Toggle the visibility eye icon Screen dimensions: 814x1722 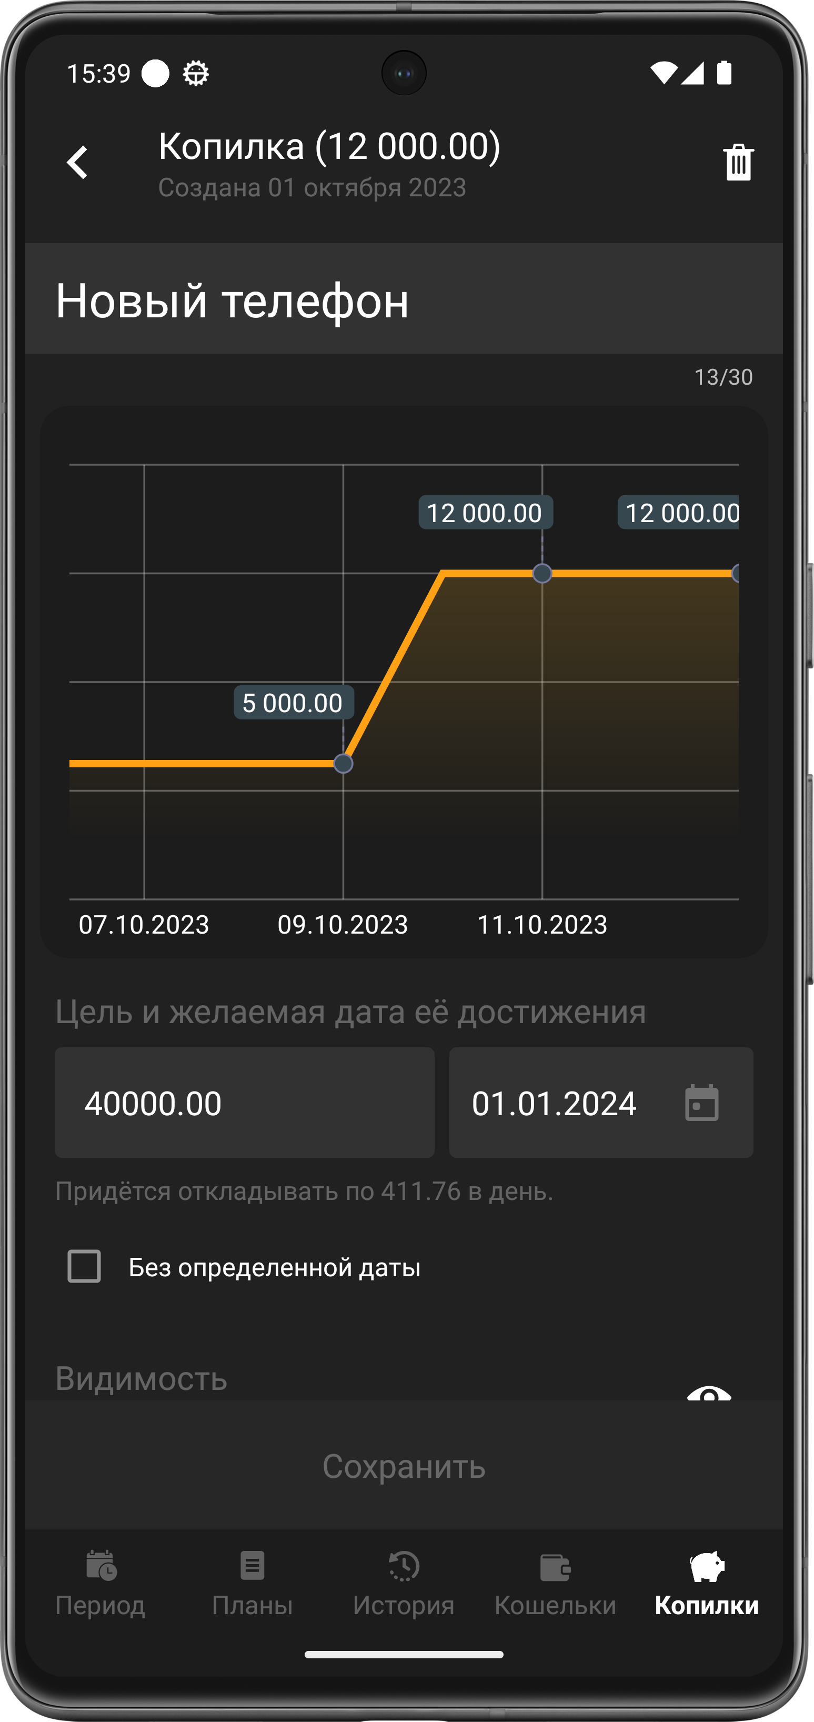[708, 1393]
